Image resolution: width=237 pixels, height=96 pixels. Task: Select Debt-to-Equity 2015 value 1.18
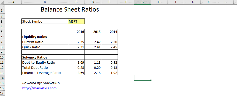click(93, 62)
